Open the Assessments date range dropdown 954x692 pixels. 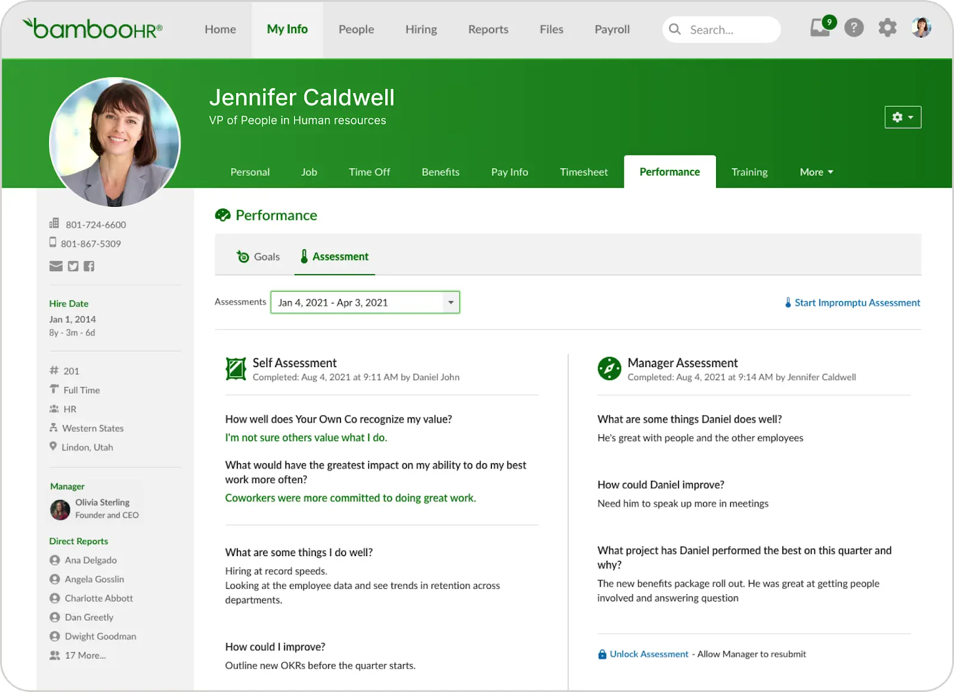click(365, 302)
